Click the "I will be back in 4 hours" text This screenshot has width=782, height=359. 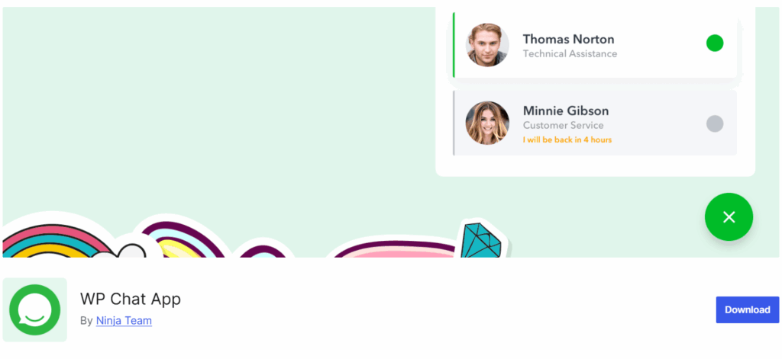(567, 139)
